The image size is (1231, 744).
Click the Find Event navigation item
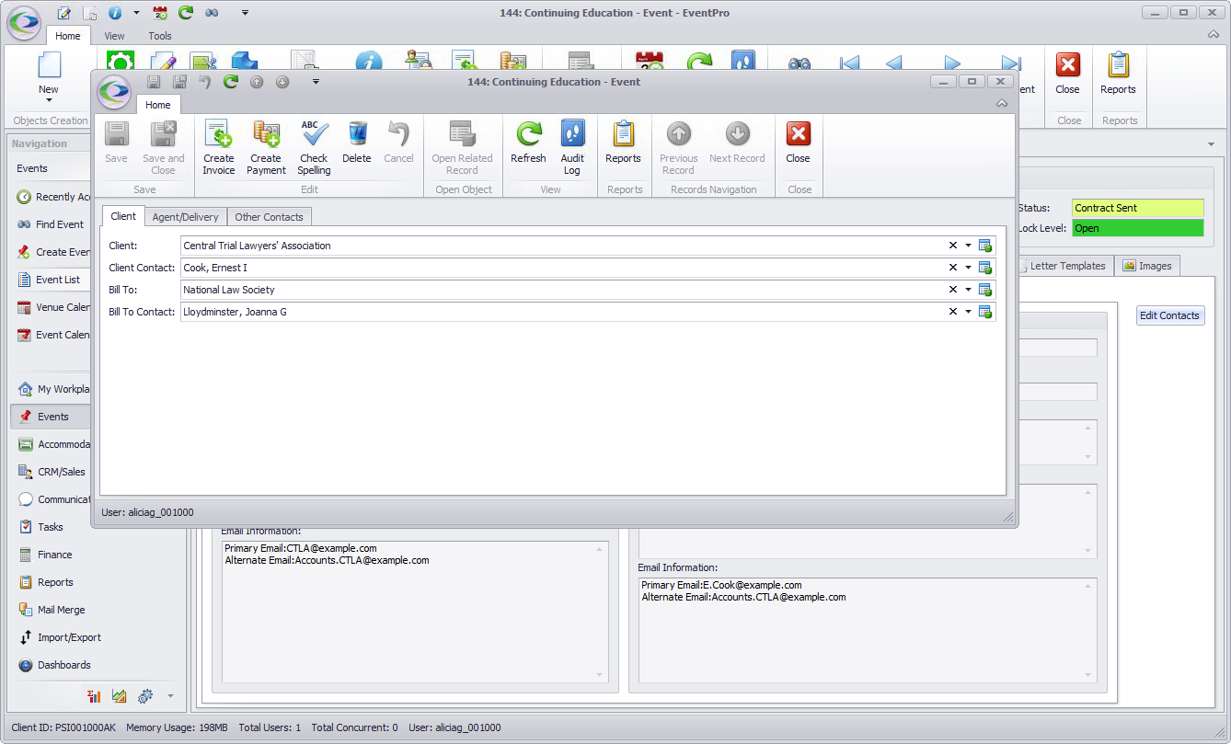click(x=52, y=224)
